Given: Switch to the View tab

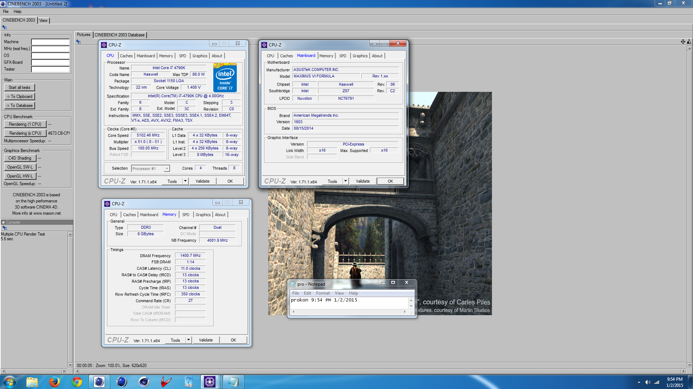Looking at the screenshot, I should [x=43, y=21].
